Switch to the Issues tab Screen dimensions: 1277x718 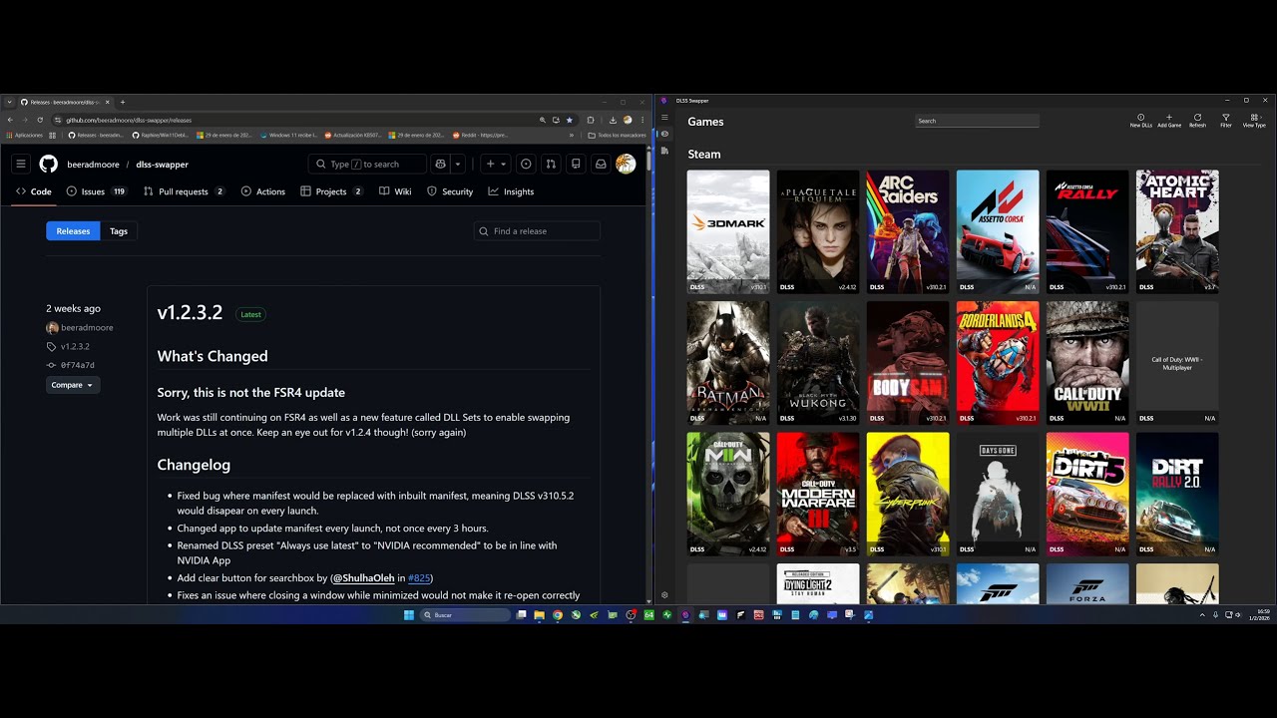click(x=97, y=191)
